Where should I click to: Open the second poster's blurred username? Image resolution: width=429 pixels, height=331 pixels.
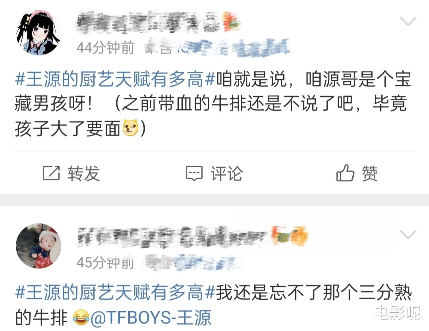tap(172, 237)
